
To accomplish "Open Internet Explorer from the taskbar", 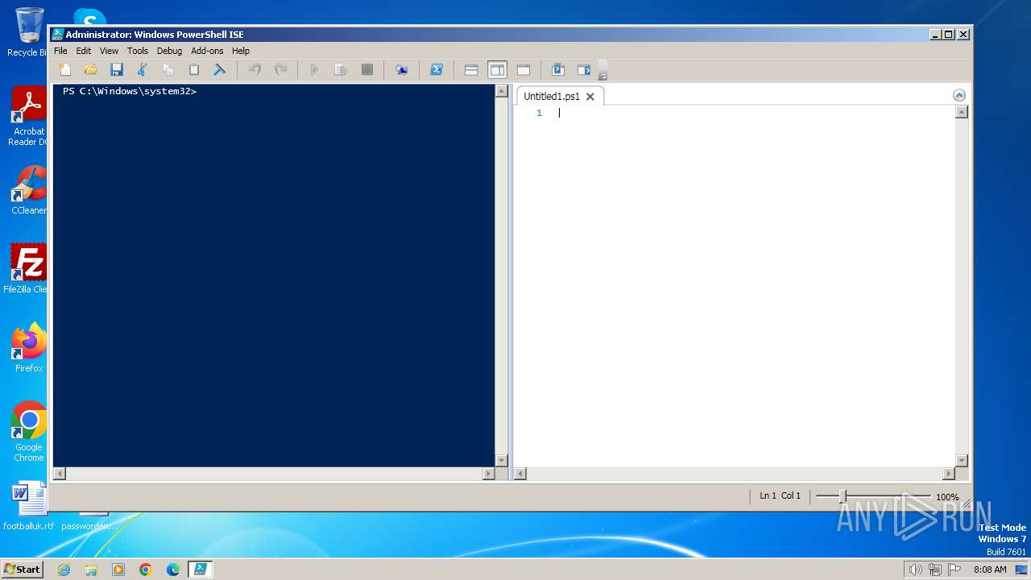I will (x=64, y=570).
